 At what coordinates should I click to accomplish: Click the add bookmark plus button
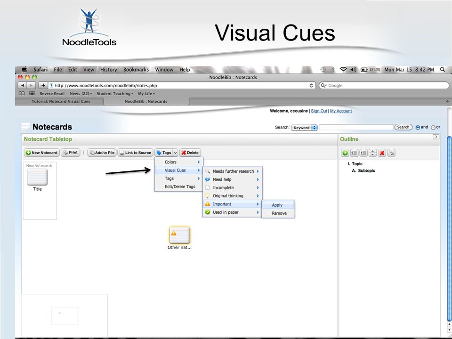[x=43, y=85]
